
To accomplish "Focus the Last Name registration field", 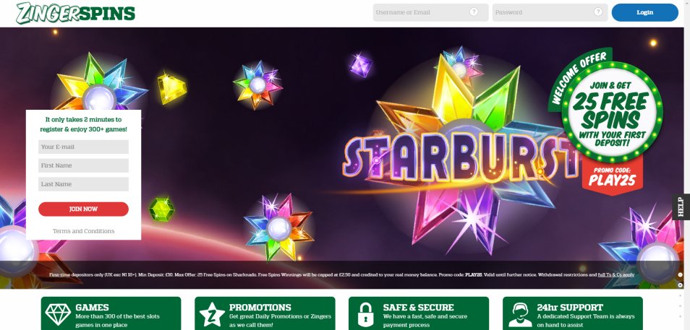I will point(84,184).
